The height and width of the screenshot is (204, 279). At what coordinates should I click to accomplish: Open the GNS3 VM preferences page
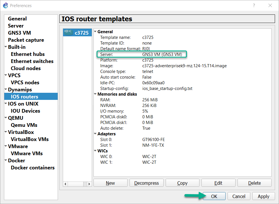(x=19, y=33)
